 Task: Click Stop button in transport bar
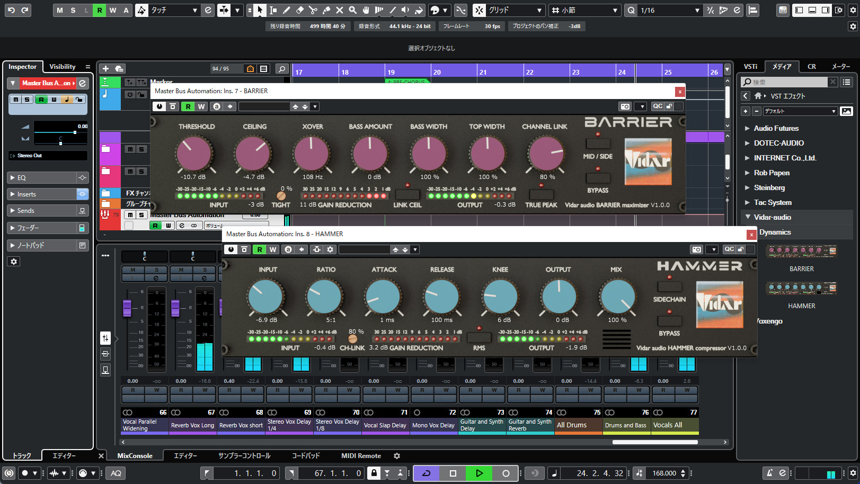(x=453, y=473)
